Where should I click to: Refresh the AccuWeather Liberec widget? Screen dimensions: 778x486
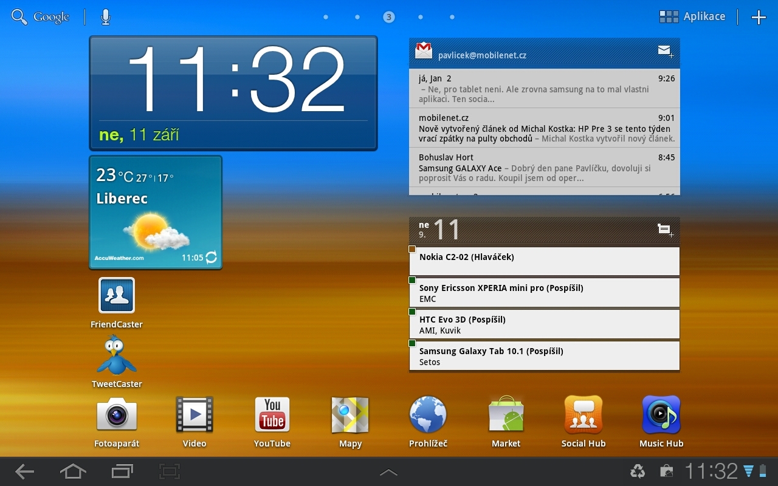(x=210, y=258)
